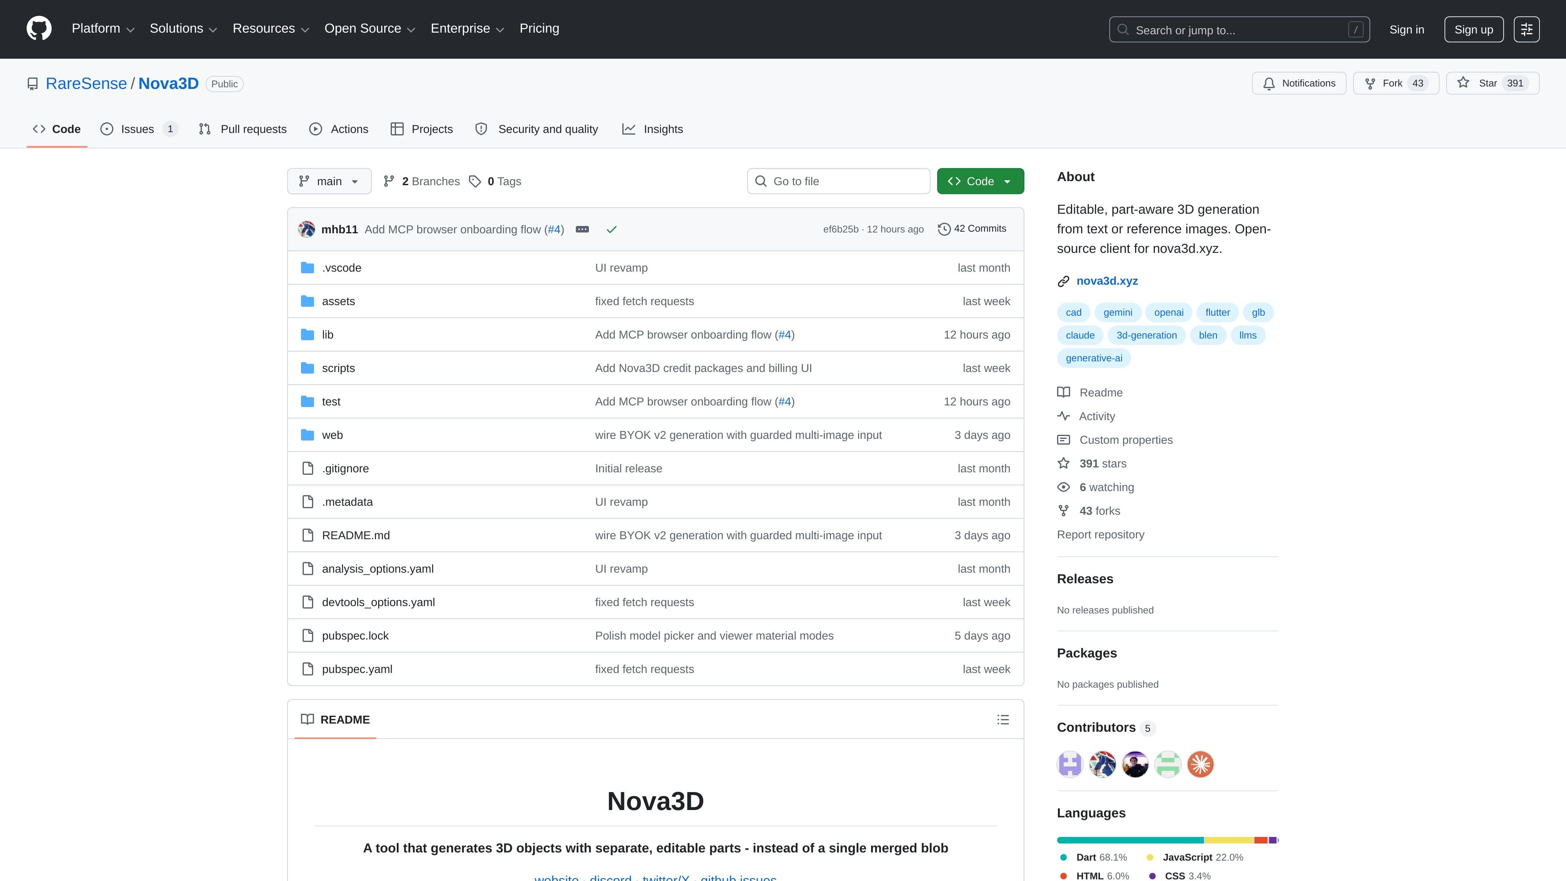Open the GitHub home logo
The image size is (1566, 881).
coord(39,29)
